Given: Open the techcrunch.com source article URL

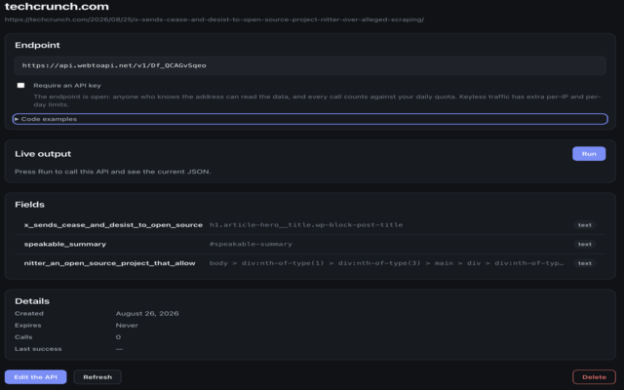Looking at the screenshot, I should (x=214, y=19).
